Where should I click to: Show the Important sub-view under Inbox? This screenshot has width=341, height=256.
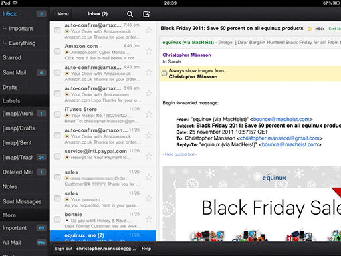pyautogui.click(x=25, y=29)
